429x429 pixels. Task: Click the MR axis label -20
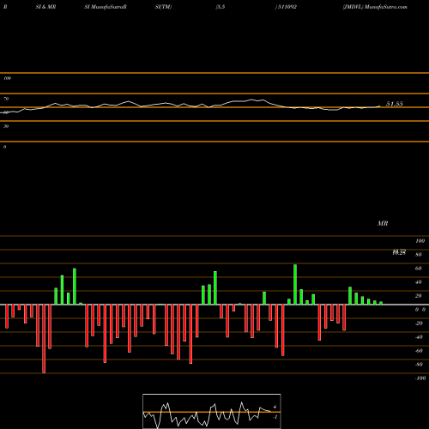[x=419, y=323]
